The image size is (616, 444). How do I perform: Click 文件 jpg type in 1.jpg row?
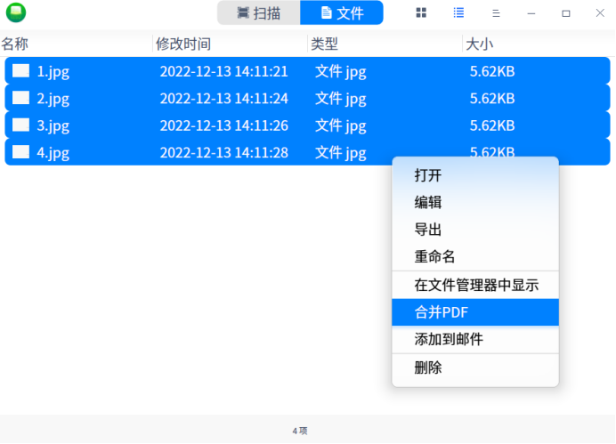click(341, 72)
